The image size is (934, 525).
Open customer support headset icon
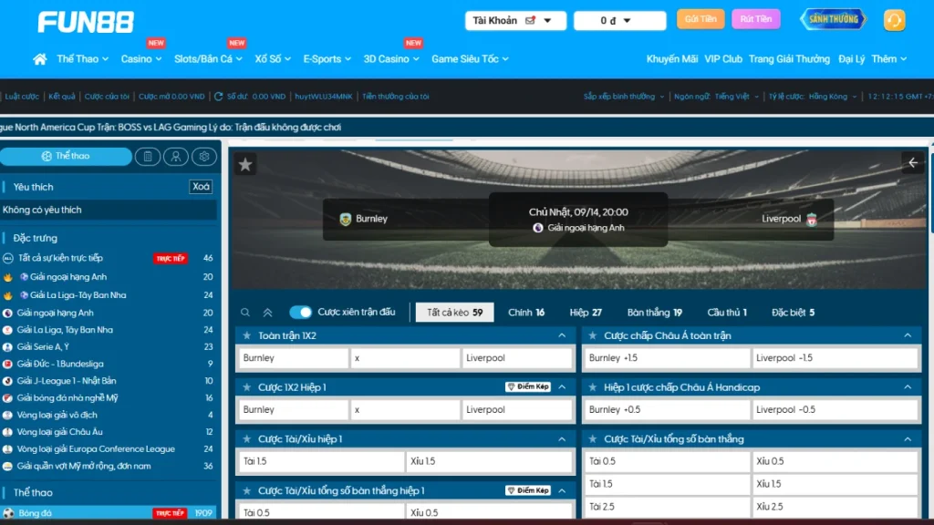click(x=894, y=20)
